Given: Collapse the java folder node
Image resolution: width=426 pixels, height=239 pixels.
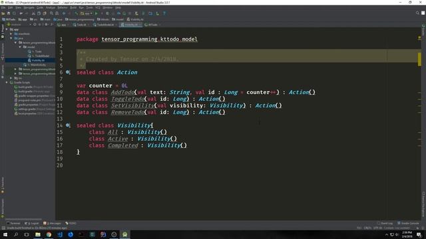Looking at the screenshot, I should point(11,39).
